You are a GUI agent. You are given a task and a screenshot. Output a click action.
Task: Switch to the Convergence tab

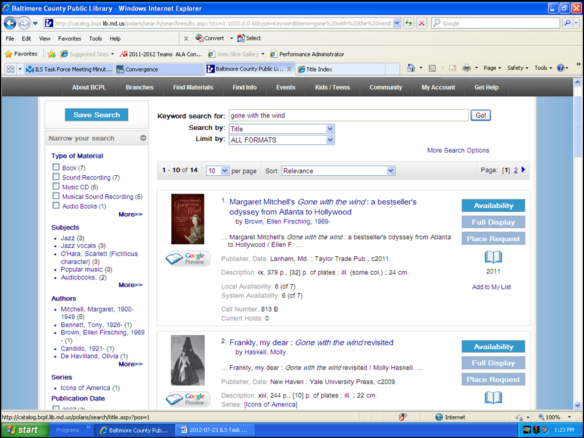[159, 69]
